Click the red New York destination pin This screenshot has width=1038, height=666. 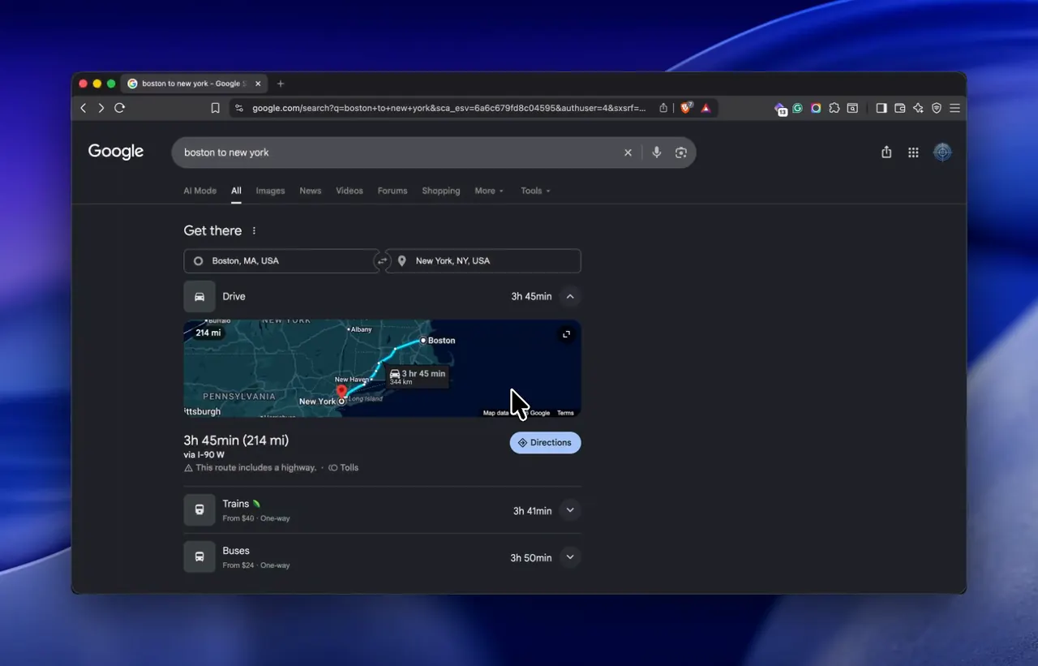click(341, 392)
